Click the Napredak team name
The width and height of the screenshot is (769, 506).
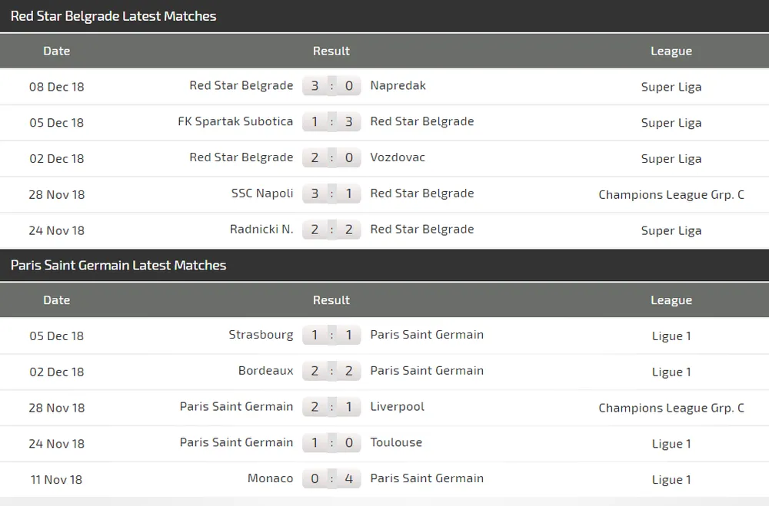[x=398, y=85]
